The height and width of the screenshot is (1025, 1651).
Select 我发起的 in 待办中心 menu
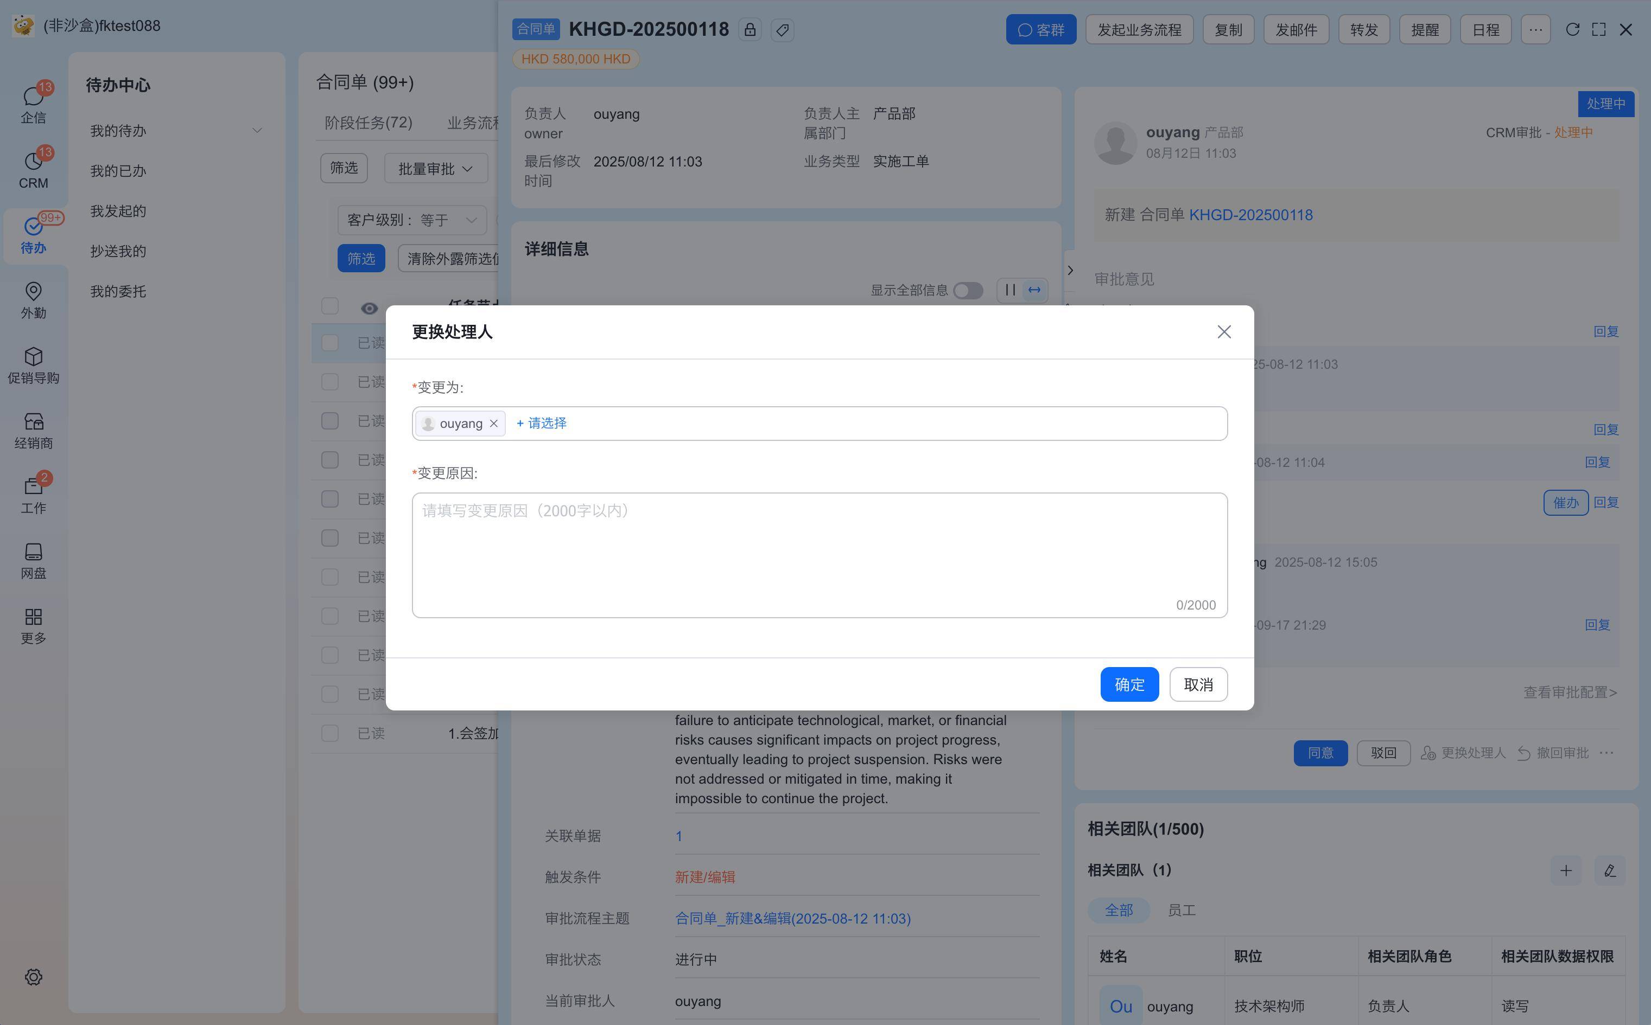tap(118, 211)
